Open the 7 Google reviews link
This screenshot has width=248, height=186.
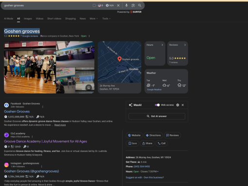coord(29,36)
